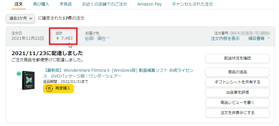
Task: Expand the 領収書等 dropdown
Action: (x=259, y=38)
